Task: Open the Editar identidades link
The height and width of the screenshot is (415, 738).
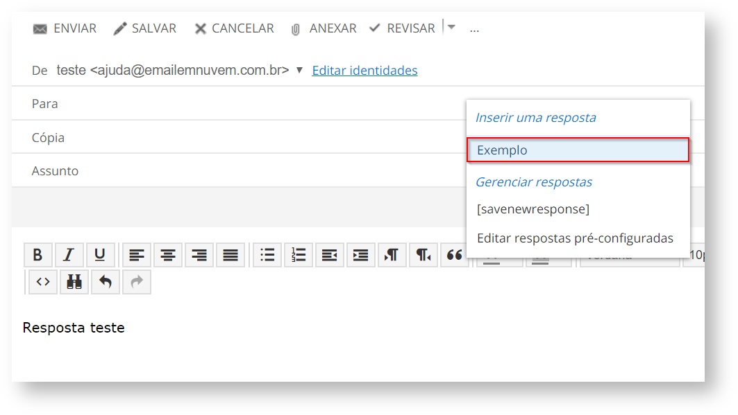Action: click(x=364, y=70)
